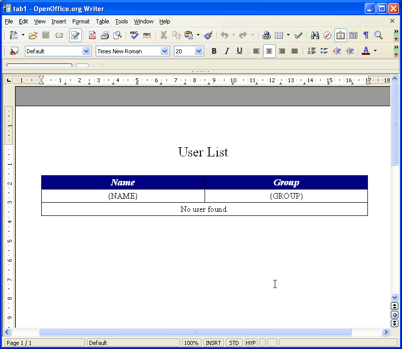The image size is (402, 349).
Task: Click HYP hyperlink mode field
Action: [x=251, y=343]
